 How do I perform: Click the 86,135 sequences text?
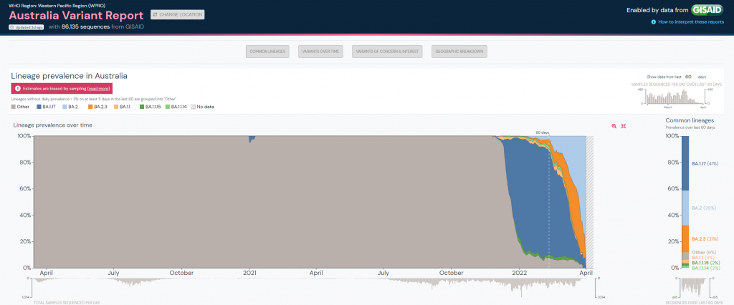click(x=86, y=27)
